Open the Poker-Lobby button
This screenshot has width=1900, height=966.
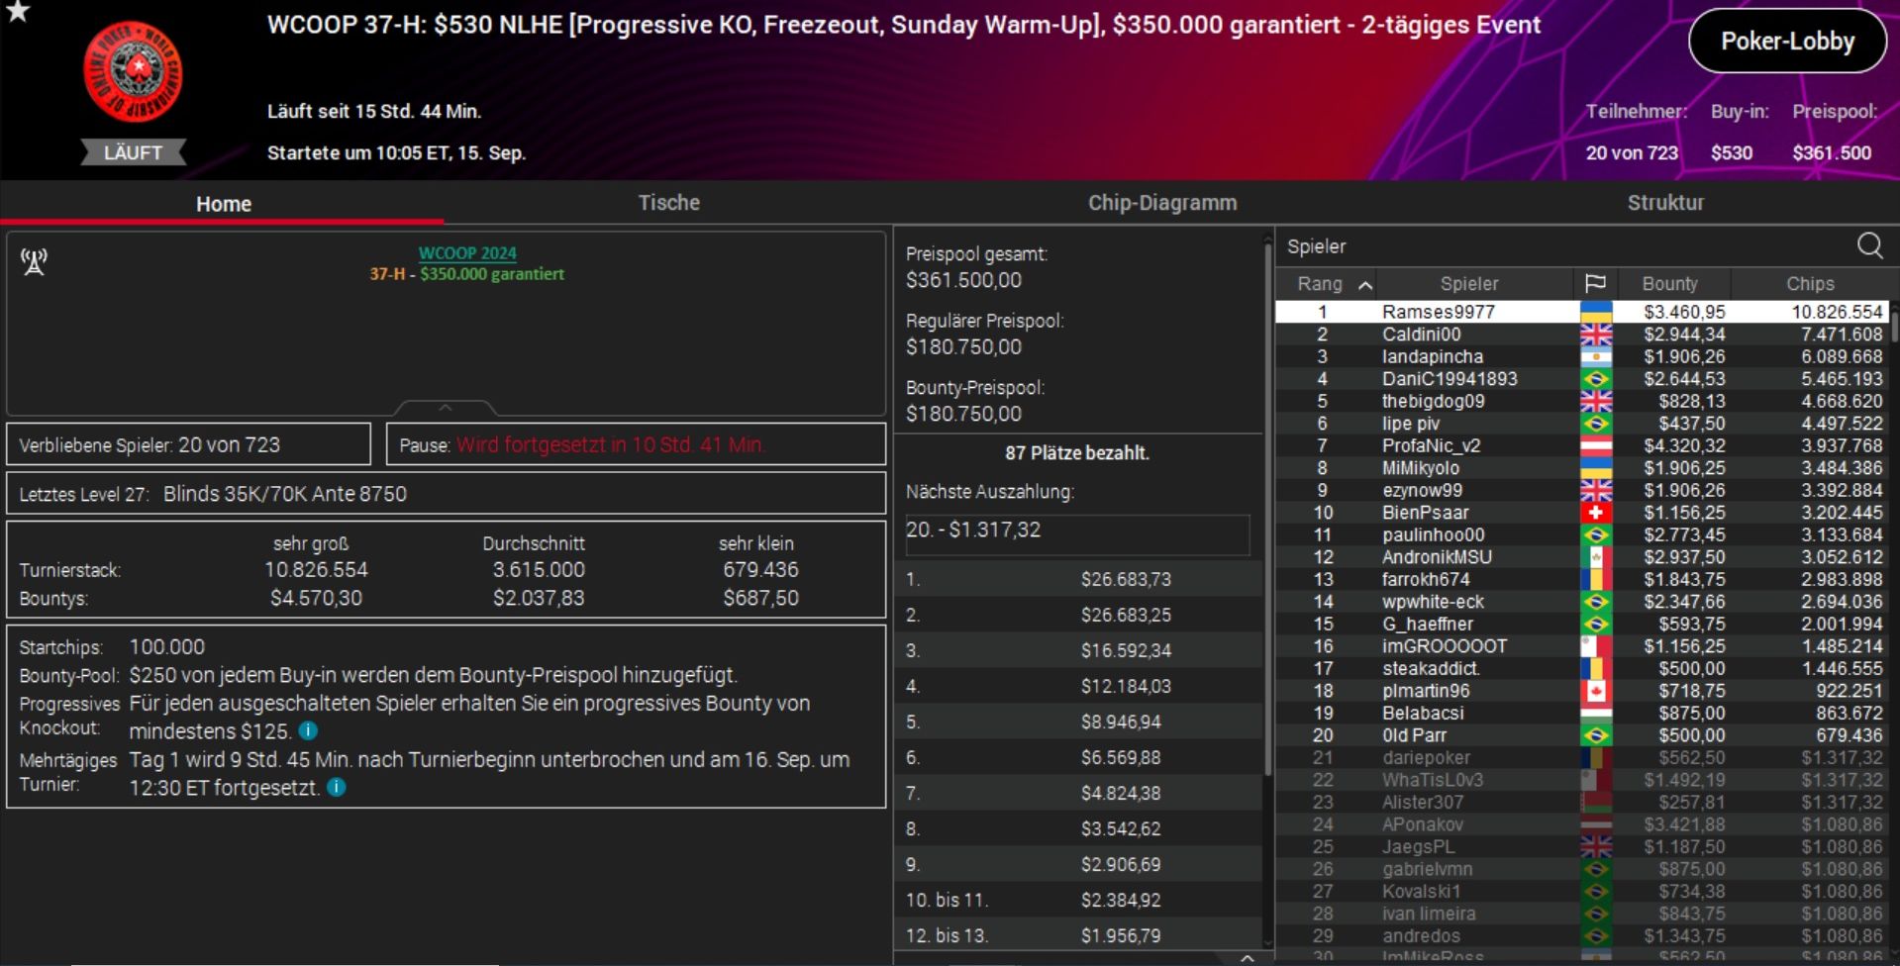[x=1787, y=42]
